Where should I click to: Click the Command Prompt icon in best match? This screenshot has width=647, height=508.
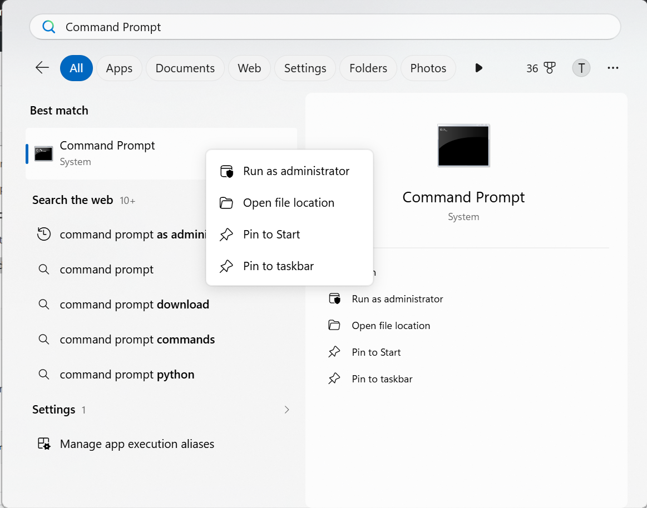[43, 154]
